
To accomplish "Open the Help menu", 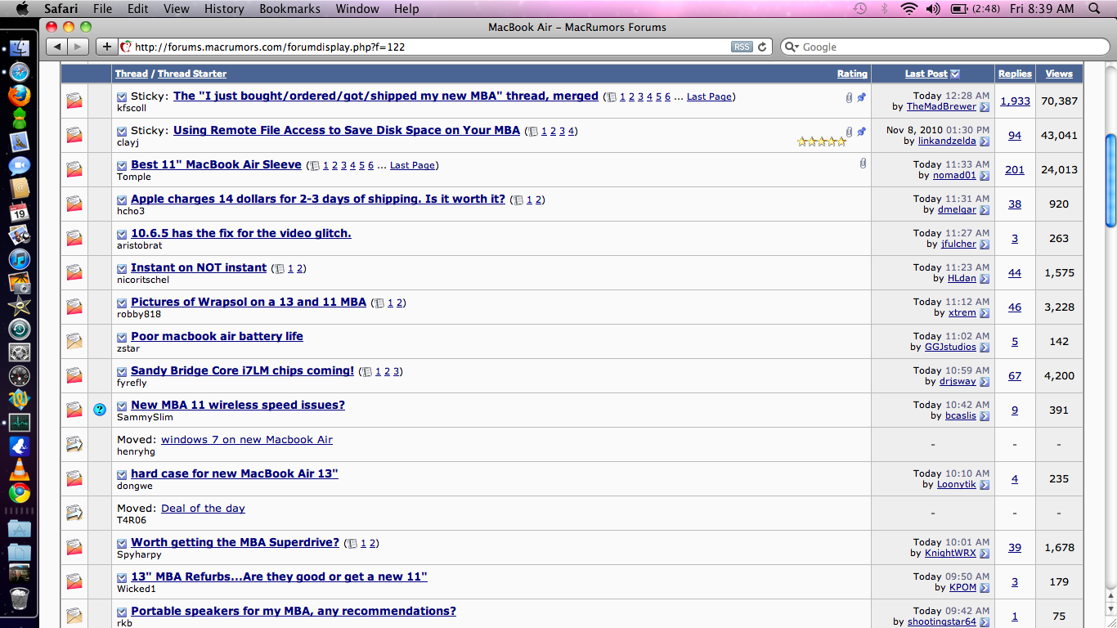I will [x=406, y=9].
